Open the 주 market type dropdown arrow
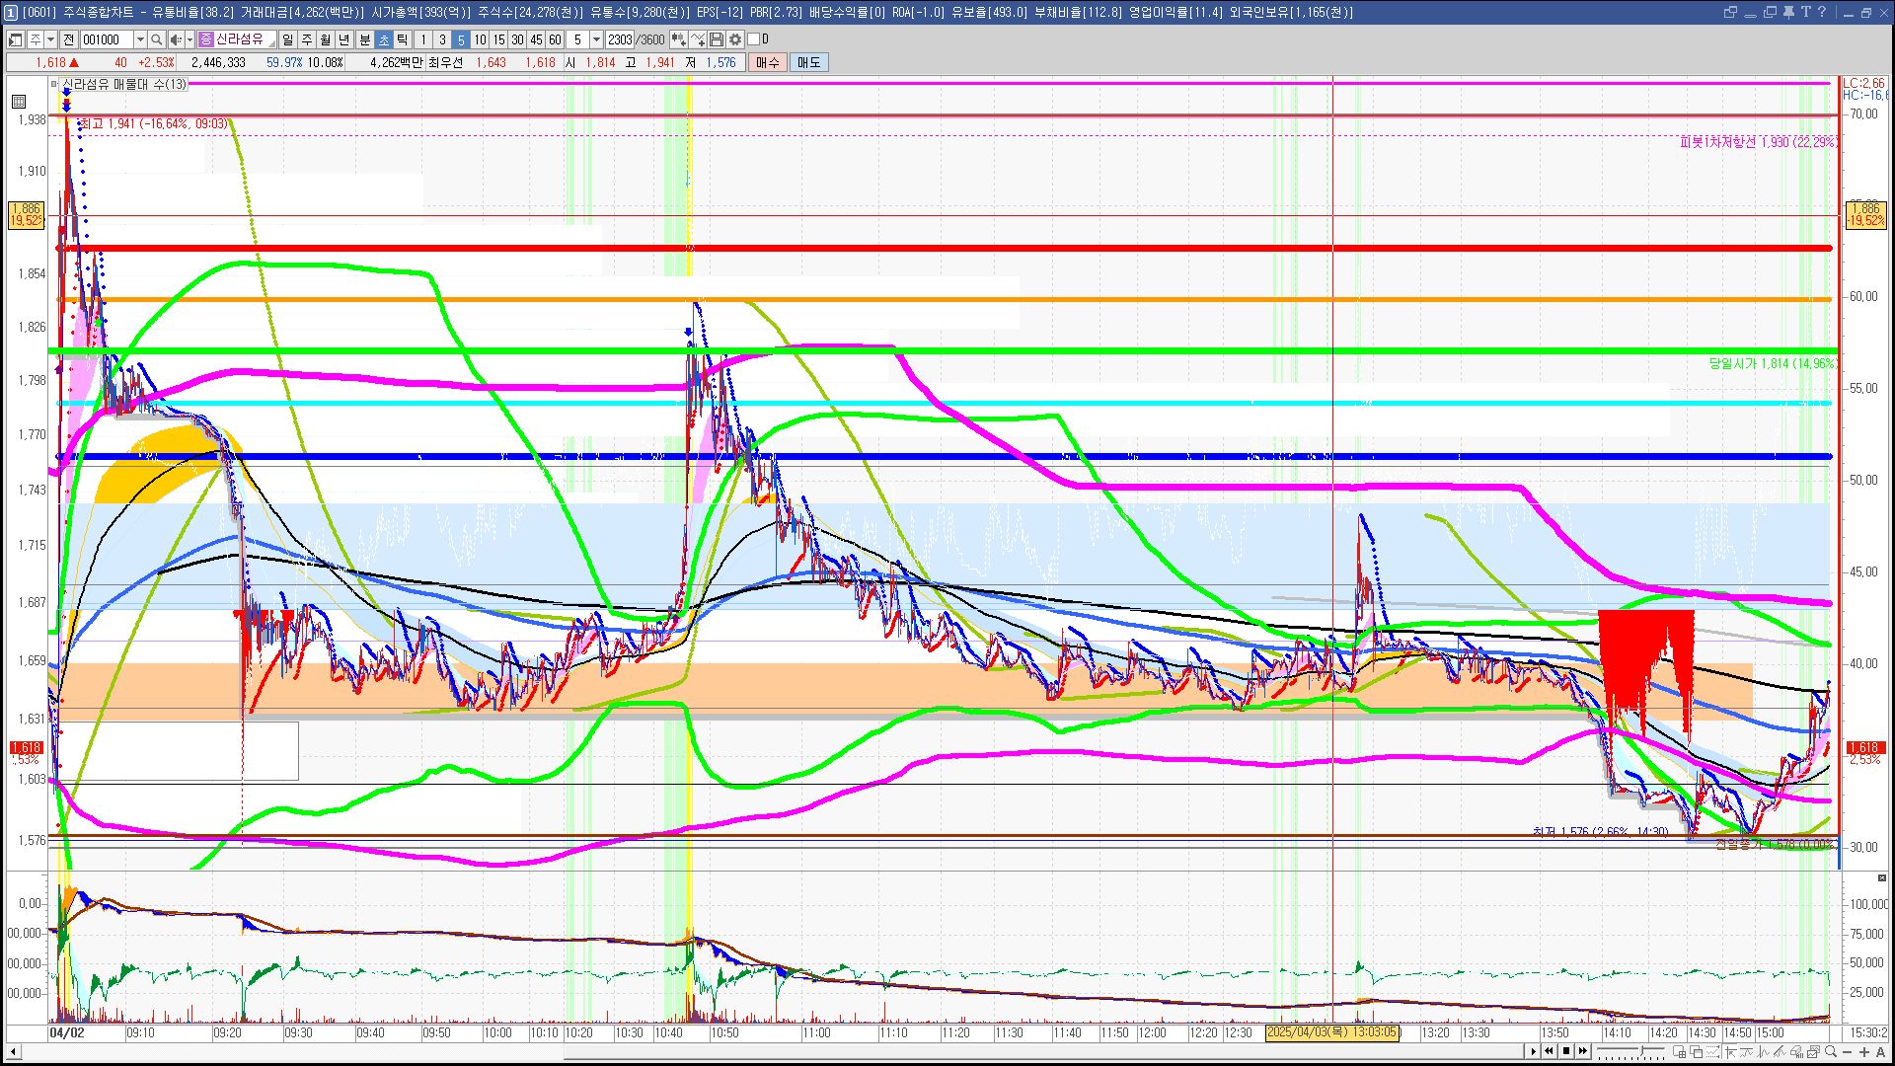The width and height of the screenshot is (1895, 1066). point(50,39)
